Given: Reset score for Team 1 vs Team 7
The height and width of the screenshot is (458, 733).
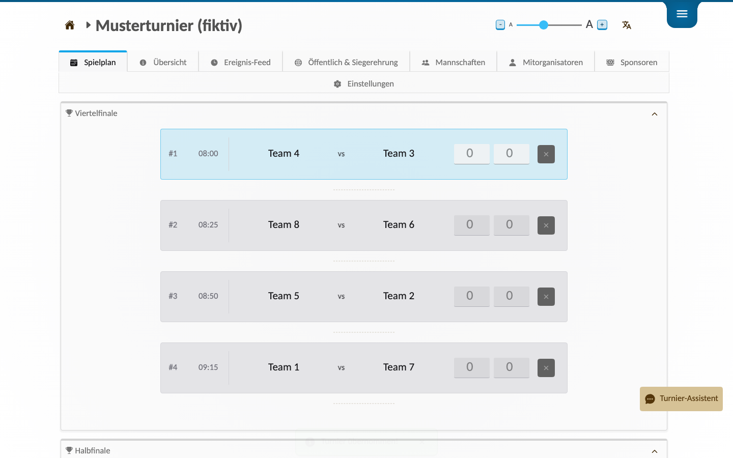Looking at the screenshot, I should (546, 368).
